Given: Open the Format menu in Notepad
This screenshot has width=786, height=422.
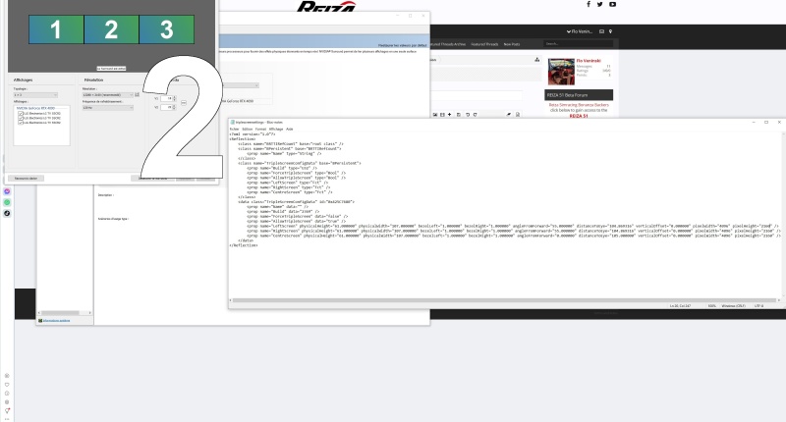Looking at the screenshot, I should [259, 130].
